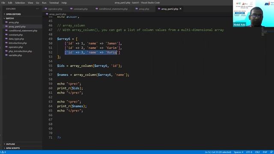Image resolution: width=274 pixels, height=154 pixels.
Task: Click the // array_column comment line
Action: click(71, 26)
